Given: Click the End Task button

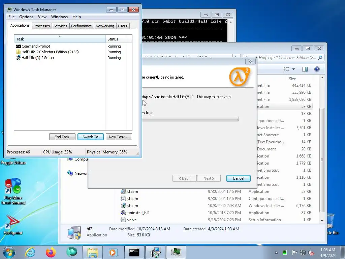Looking at the screenshot, I should click(62, 137).
